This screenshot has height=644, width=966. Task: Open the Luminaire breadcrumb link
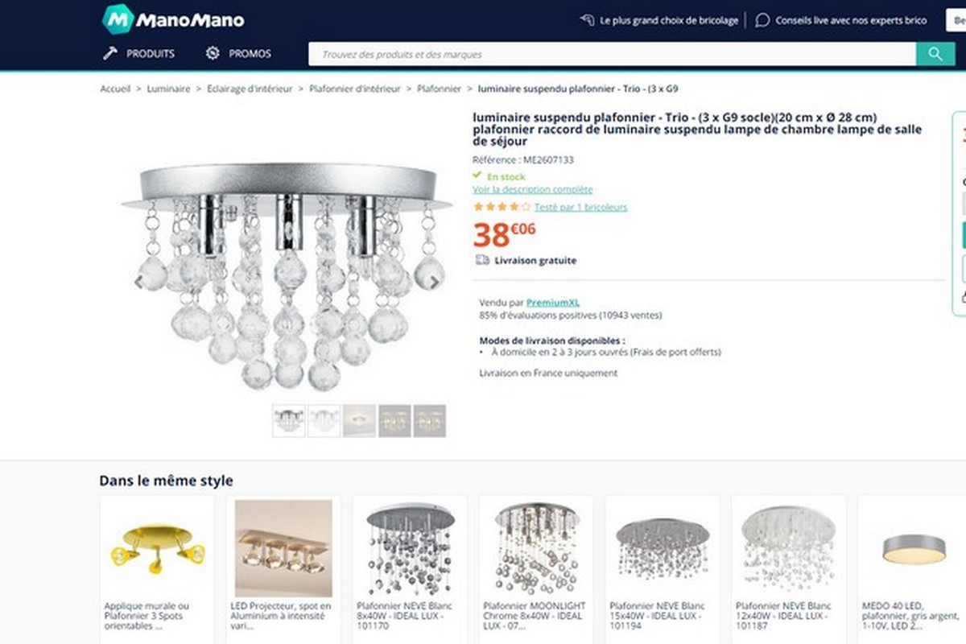(x=168, y=89)
